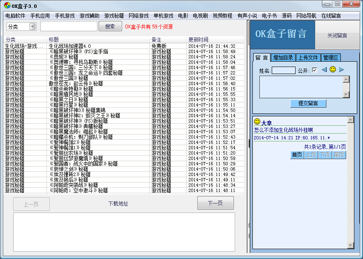Click the message textarea scroll-down arrow
The height and width of the screenshot is (259, 363).
[346, 95]
